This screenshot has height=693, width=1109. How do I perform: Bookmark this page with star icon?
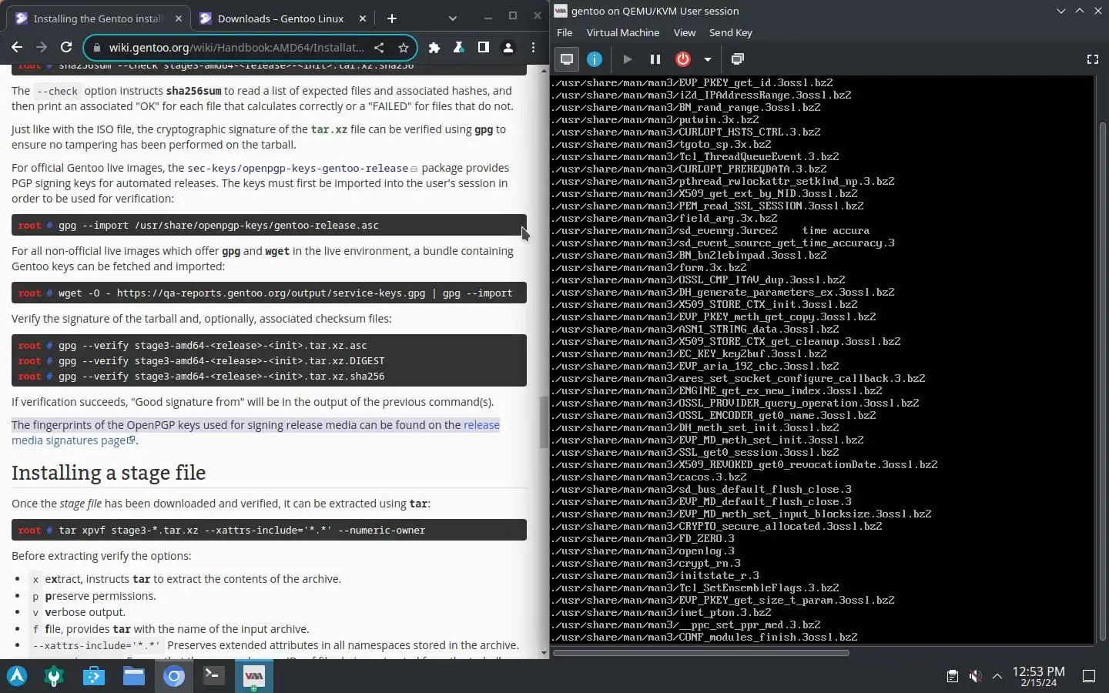point(403,48)
